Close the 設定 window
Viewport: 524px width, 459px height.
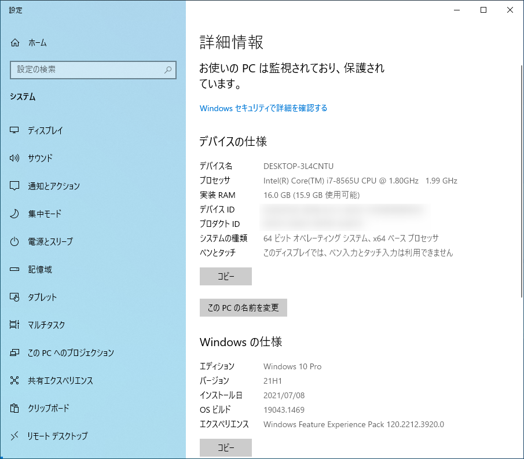(x=510, y=10)
